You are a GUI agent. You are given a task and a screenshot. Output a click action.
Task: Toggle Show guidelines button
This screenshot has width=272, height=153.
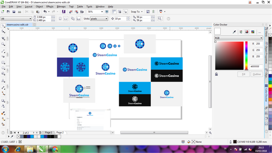pos(125,11)
